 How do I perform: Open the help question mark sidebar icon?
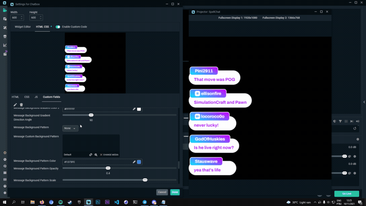pos(5,186)
